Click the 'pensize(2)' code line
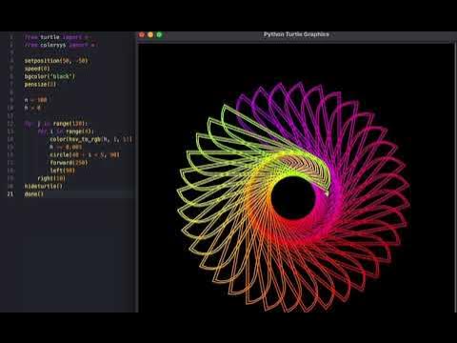The width and height of the screenshot is (457, 343). [x=40, y=84]
